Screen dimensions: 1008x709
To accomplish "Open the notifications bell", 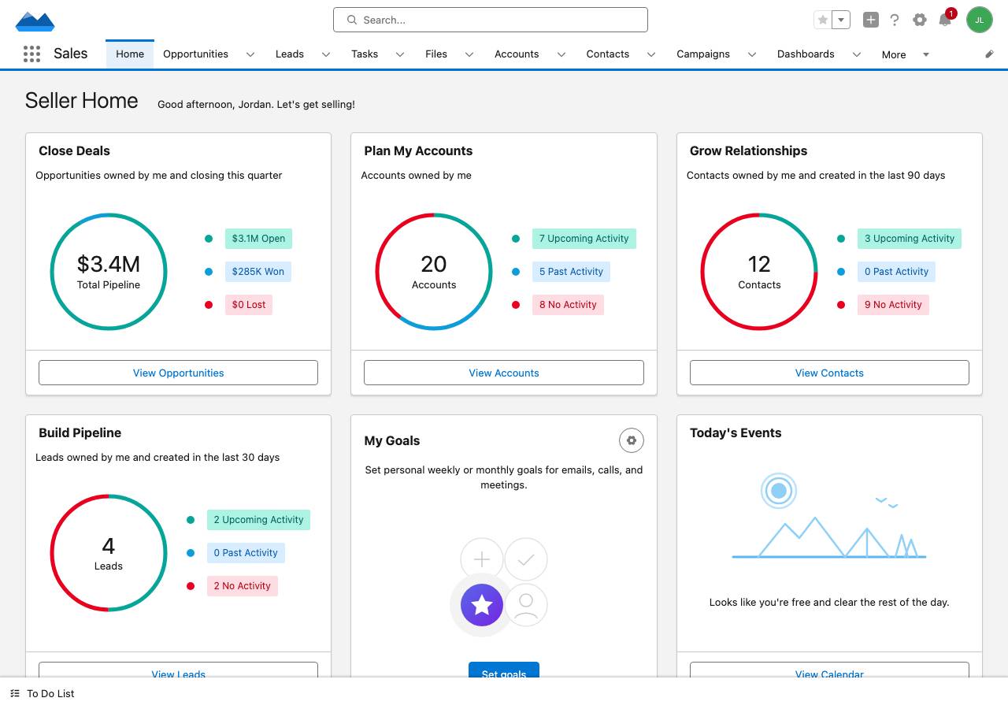I will [945, 20].
